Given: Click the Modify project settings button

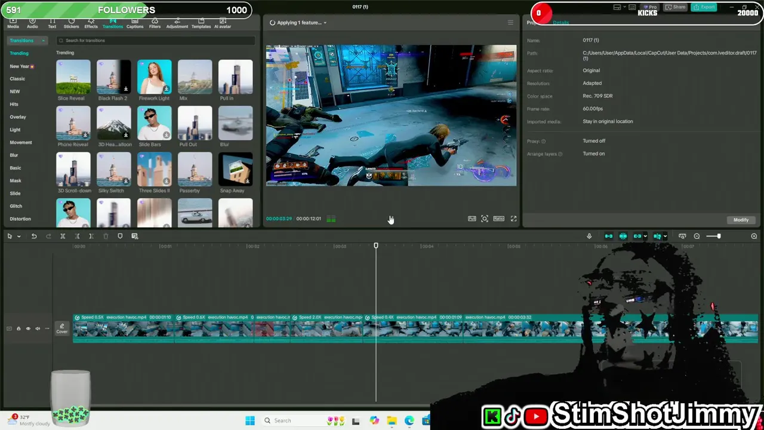Looking at the screenshot, I should pos(741,220).
